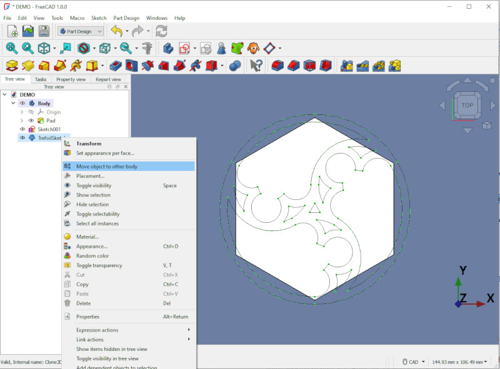Image resolution: width=500 pixels, height=369 pixels.
Task: Click the Pocket tool icon
Action: (116, 66)
